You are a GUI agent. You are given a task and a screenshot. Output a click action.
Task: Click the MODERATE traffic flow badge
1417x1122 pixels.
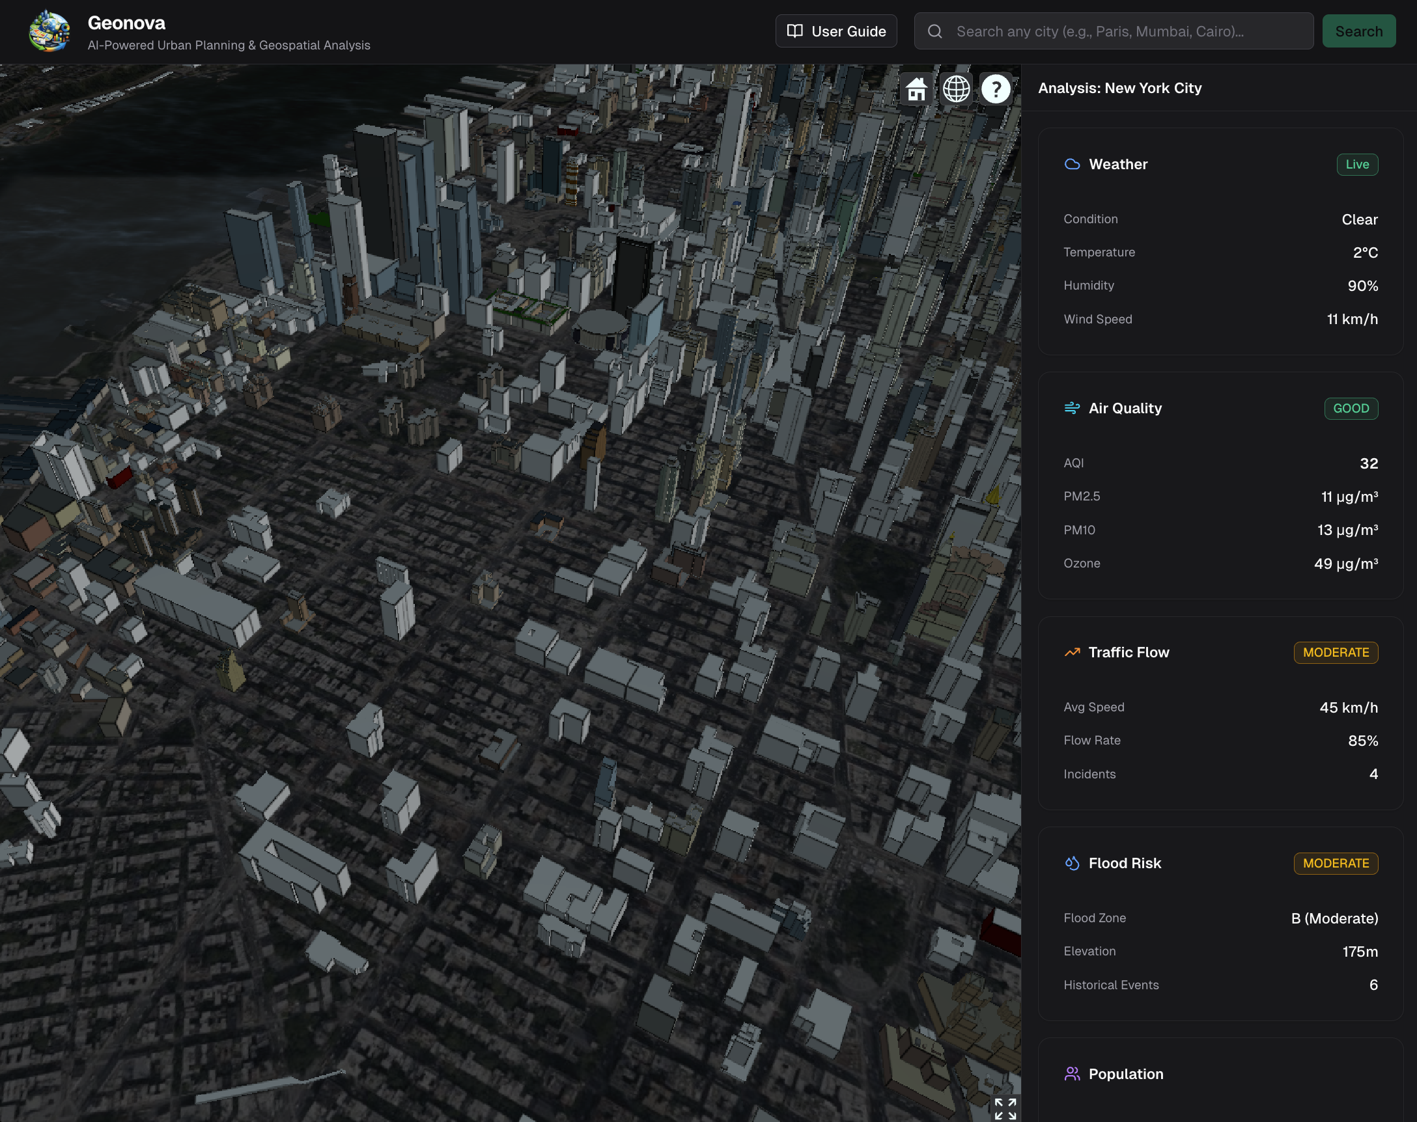(1336, 652)
